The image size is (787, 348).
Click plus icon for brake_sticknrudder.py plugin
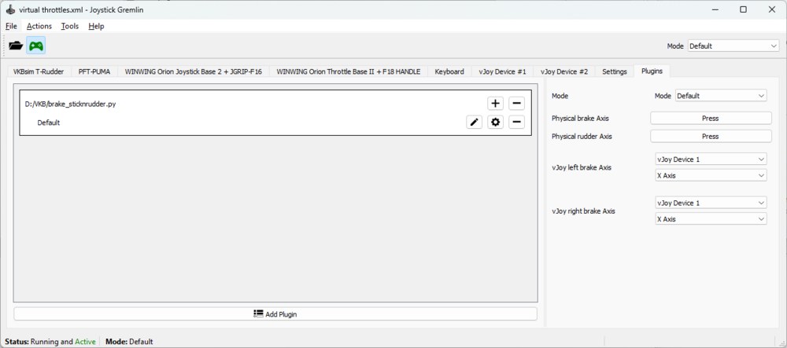tap(495, 104)
